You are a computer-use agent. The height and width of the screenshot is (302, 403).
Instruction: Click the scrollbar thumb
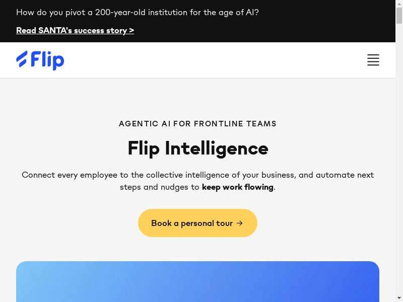[399, 15]
